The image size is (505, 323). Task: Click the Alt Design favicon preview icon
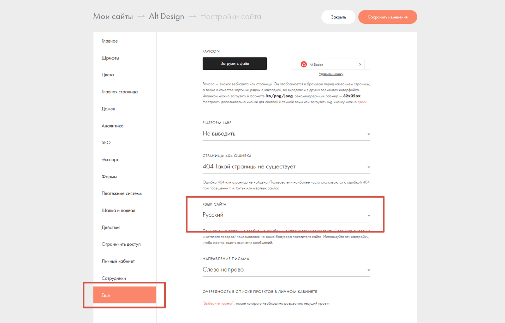tap(304, 64)
